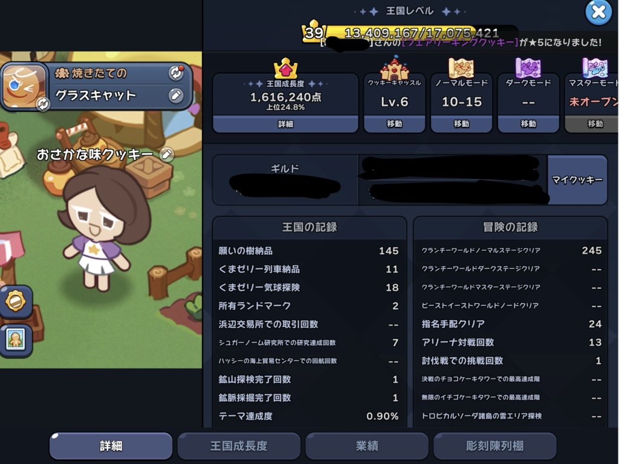Viewport: 619px width, 464px height.
Task: Switch to the 業績 tab
Action: point(367,446)
